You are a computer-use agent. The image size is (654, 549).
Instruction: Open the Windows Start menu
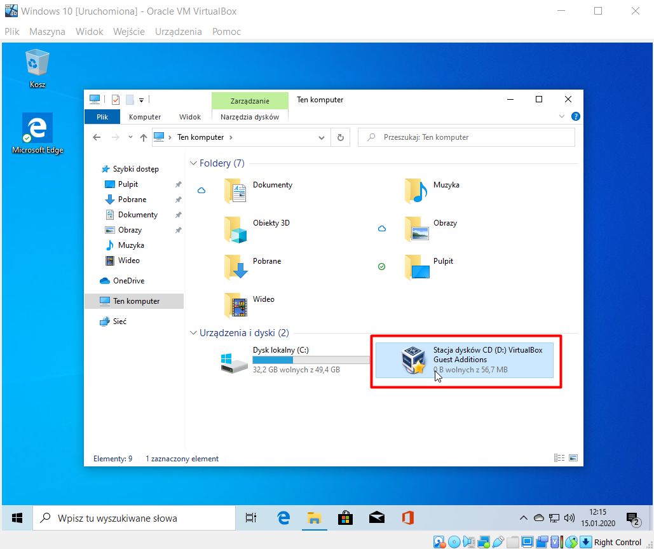tap(17, 518)
